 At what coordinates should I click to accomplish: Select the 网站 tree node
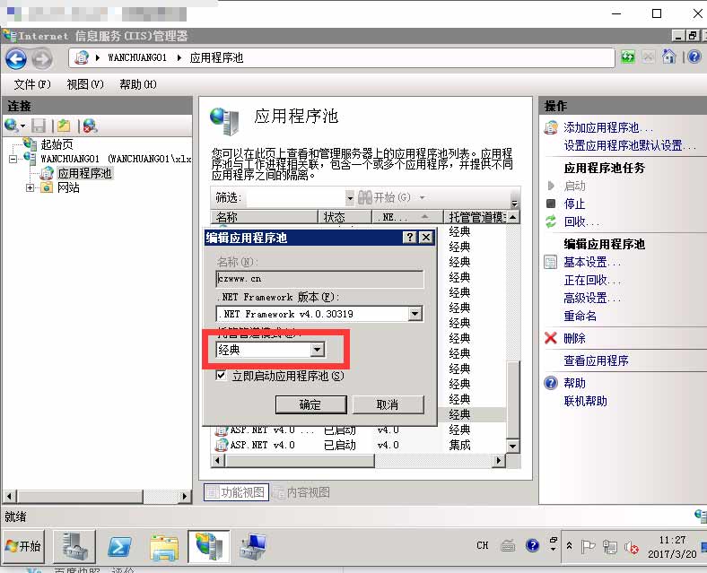[x=68, y=187]
